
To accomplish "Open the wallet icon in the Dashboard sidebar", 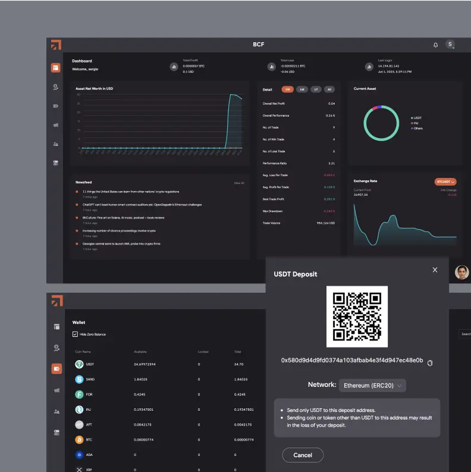I will tap(56, 106).
